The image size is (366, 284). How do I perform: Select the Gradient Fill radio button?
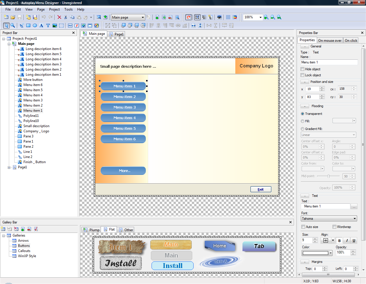coord(303,129)
